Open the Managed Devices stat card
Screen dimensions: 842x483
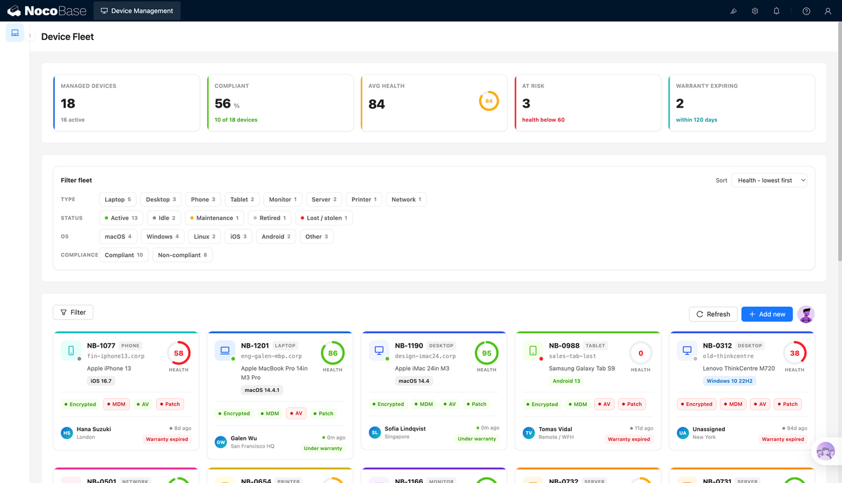[x=126, y=103]
